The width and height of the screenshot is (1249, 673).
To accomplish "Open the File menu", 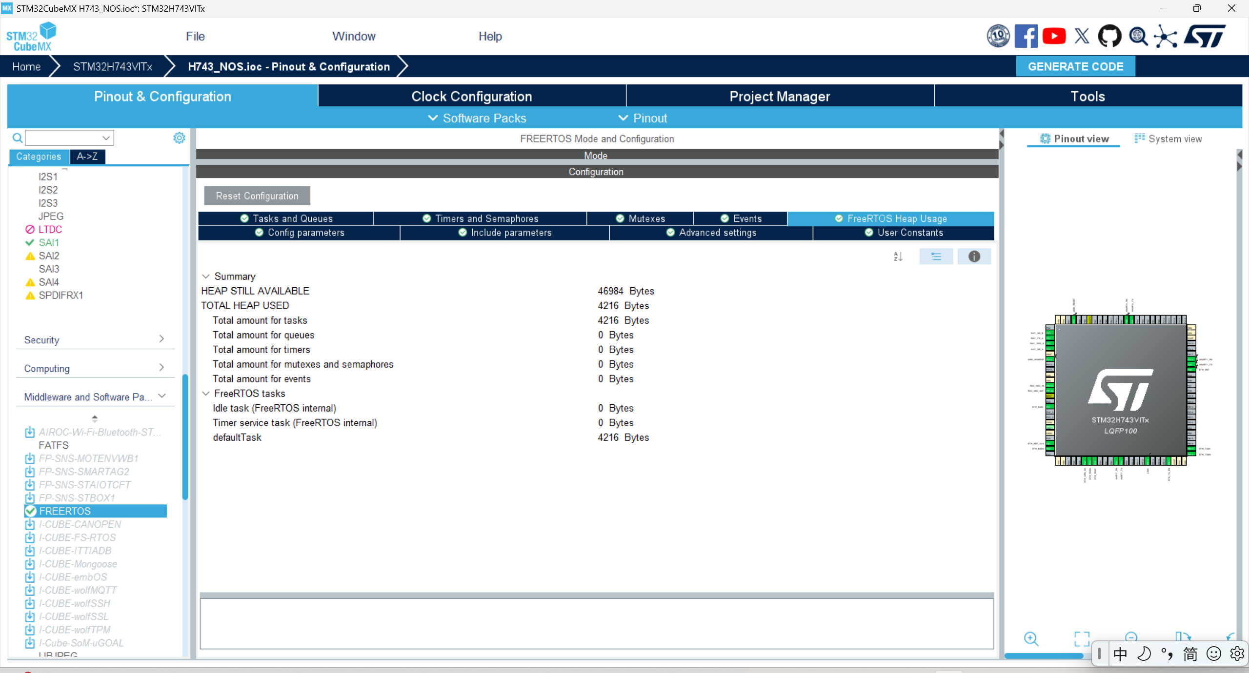I will coord(195,37).
